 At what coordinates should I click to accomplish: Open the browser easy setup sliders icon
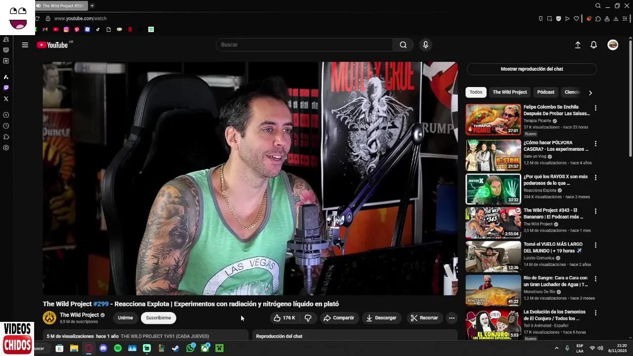(x=625, y=19)
